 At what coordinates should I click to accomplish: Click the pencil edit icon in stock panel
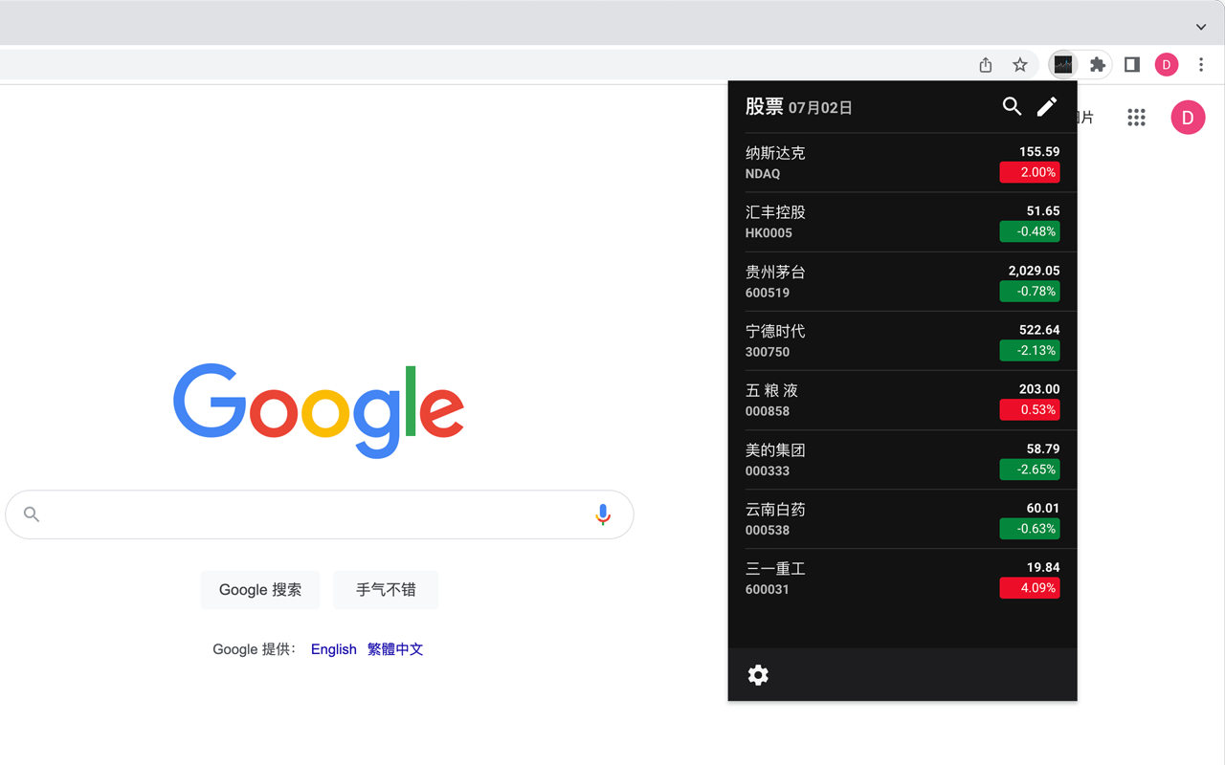(x=1047, y=106)
